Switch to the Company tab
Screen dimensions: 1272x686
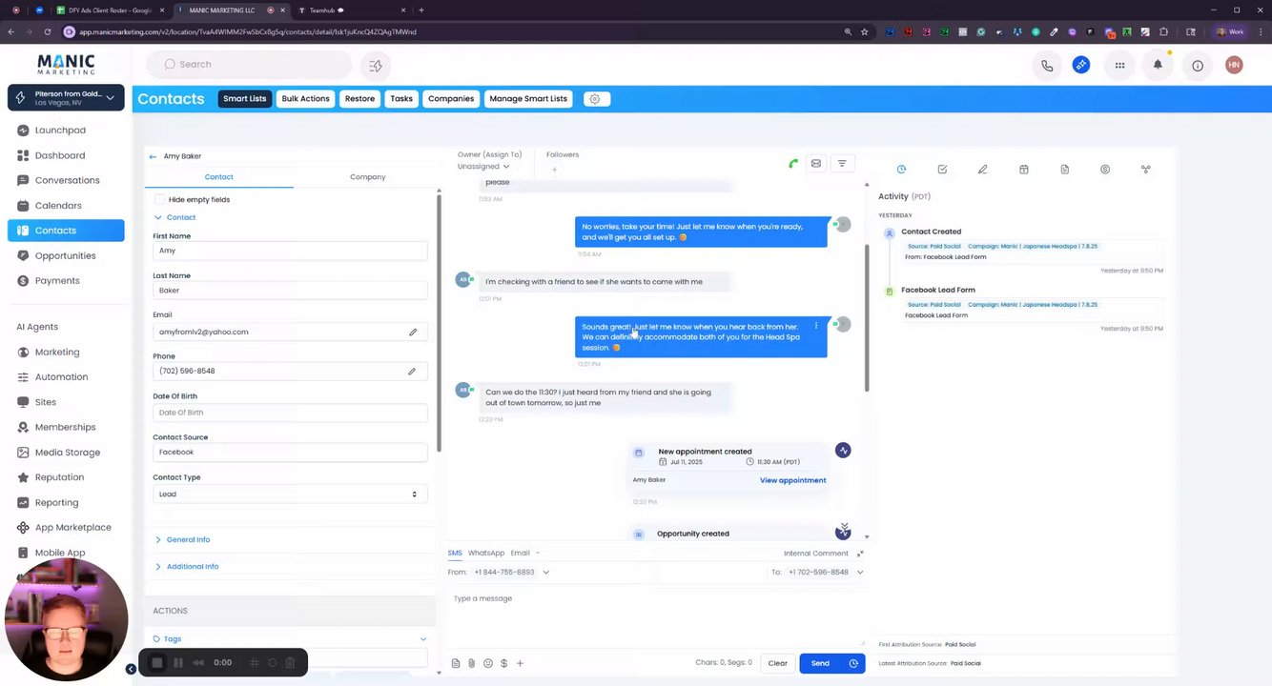point(367,177)
